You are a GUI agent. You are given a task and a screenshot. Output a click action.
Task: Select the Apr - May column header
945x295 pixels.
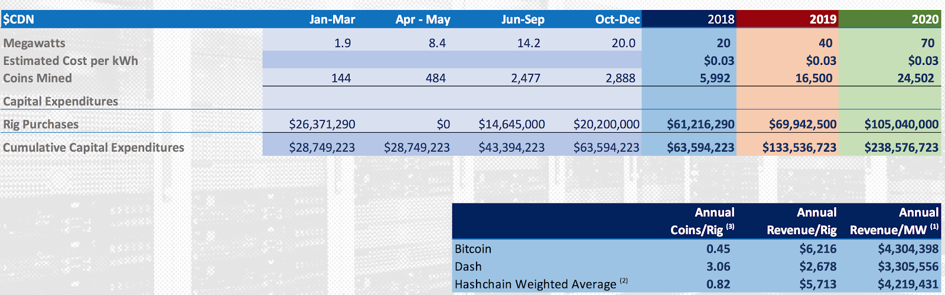[423, 19]
